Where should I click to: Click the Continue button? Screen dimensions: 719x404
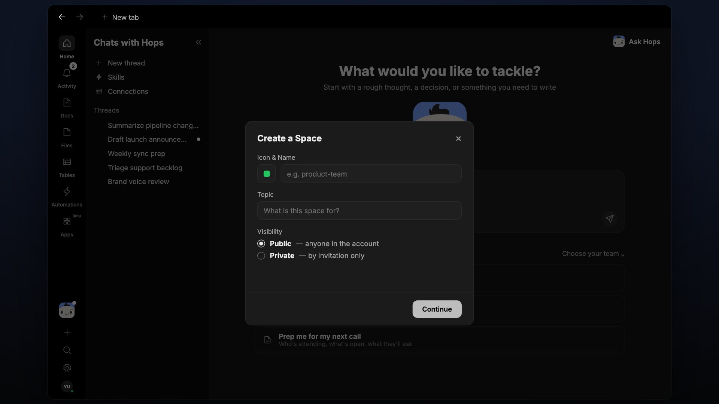pos(437,309)
